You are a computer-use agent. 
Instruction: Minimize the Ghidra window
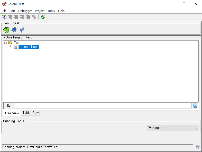[172, 4]
